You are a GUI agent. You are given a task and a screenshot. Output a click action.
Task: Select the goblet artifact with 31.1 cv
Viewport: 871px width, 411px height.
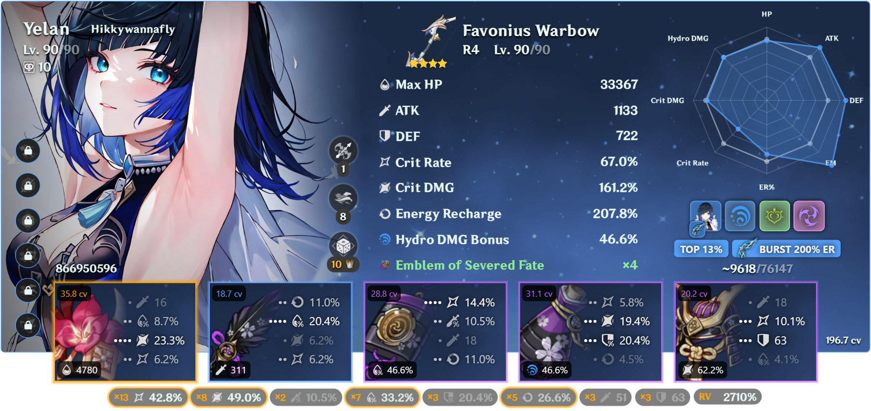pos(590,332)
